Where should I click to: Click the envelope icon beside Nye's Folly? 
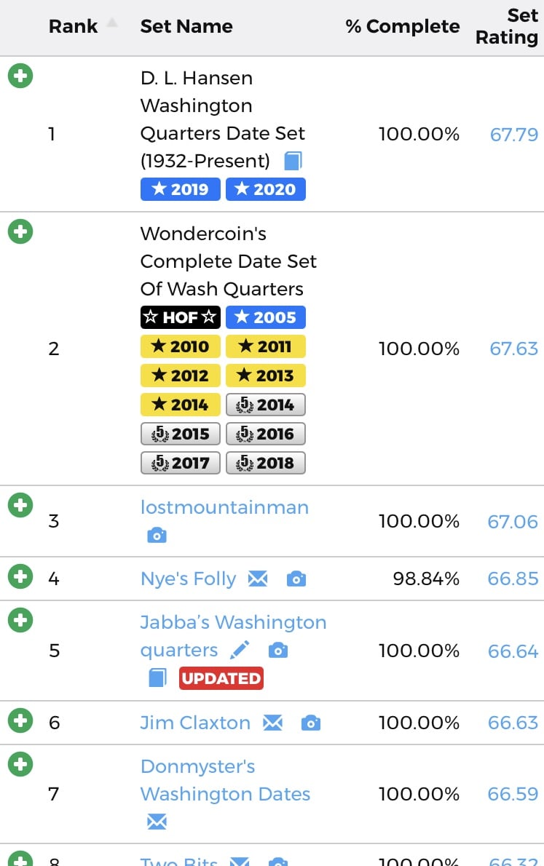258,579
